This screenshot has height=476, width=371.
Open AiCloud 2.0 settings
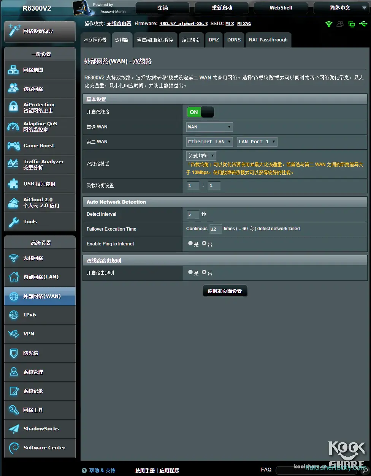40,202
